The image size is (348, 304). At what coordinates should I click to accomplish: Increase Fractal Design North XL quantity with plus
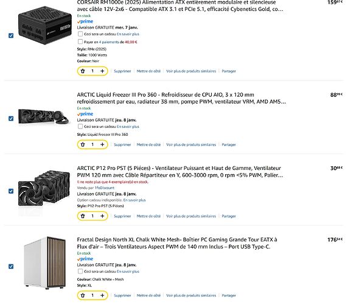click(102, 295)
